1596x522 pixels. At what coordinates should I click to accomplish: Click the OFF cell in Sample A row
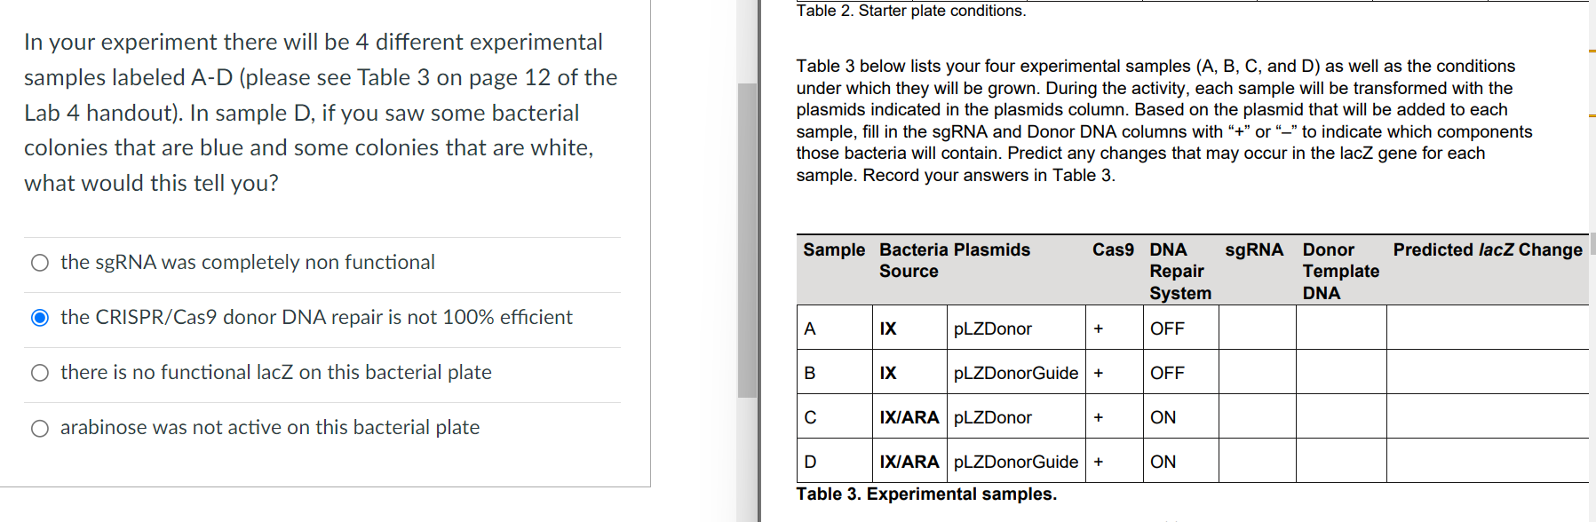point(1167,328)
